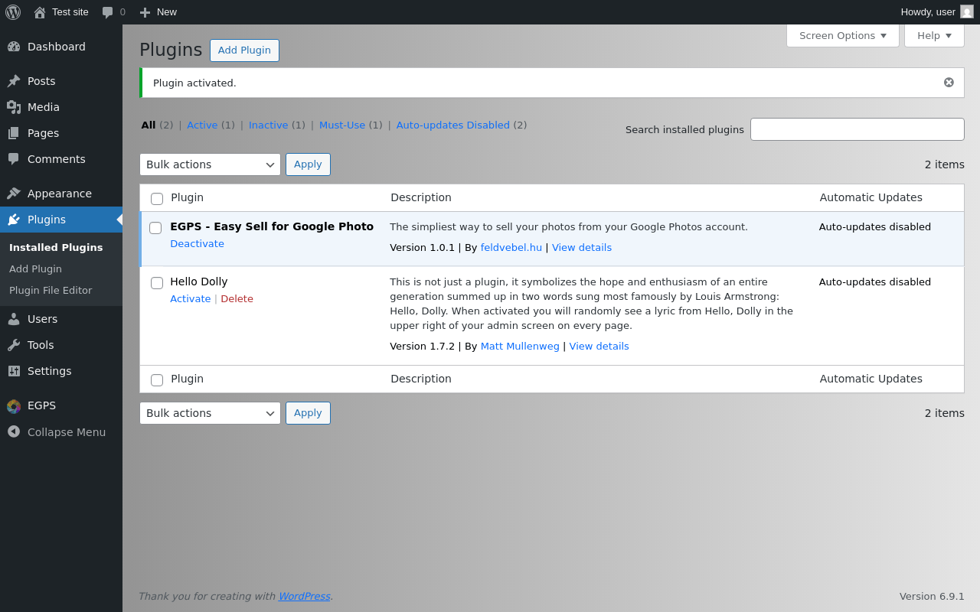Screen dimensions: 980x612
Task: Open the Posts menu label
Action: point(41,81)
